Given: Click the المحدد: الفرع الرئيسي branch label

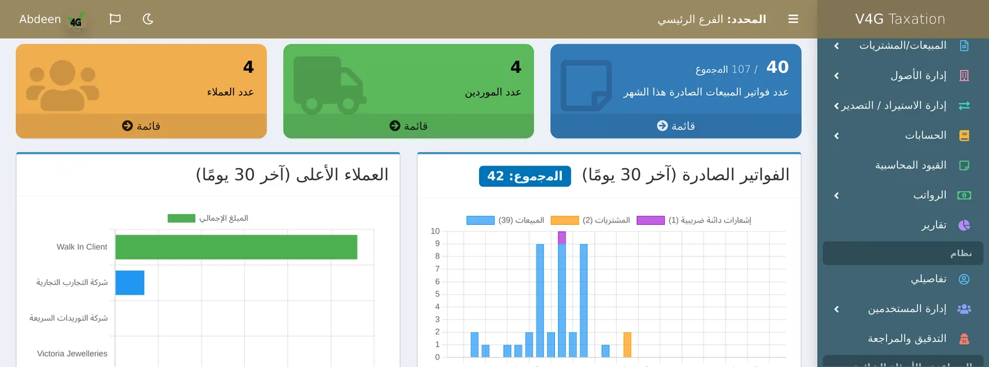Looking at the screenshot, I should pos(711,19).
